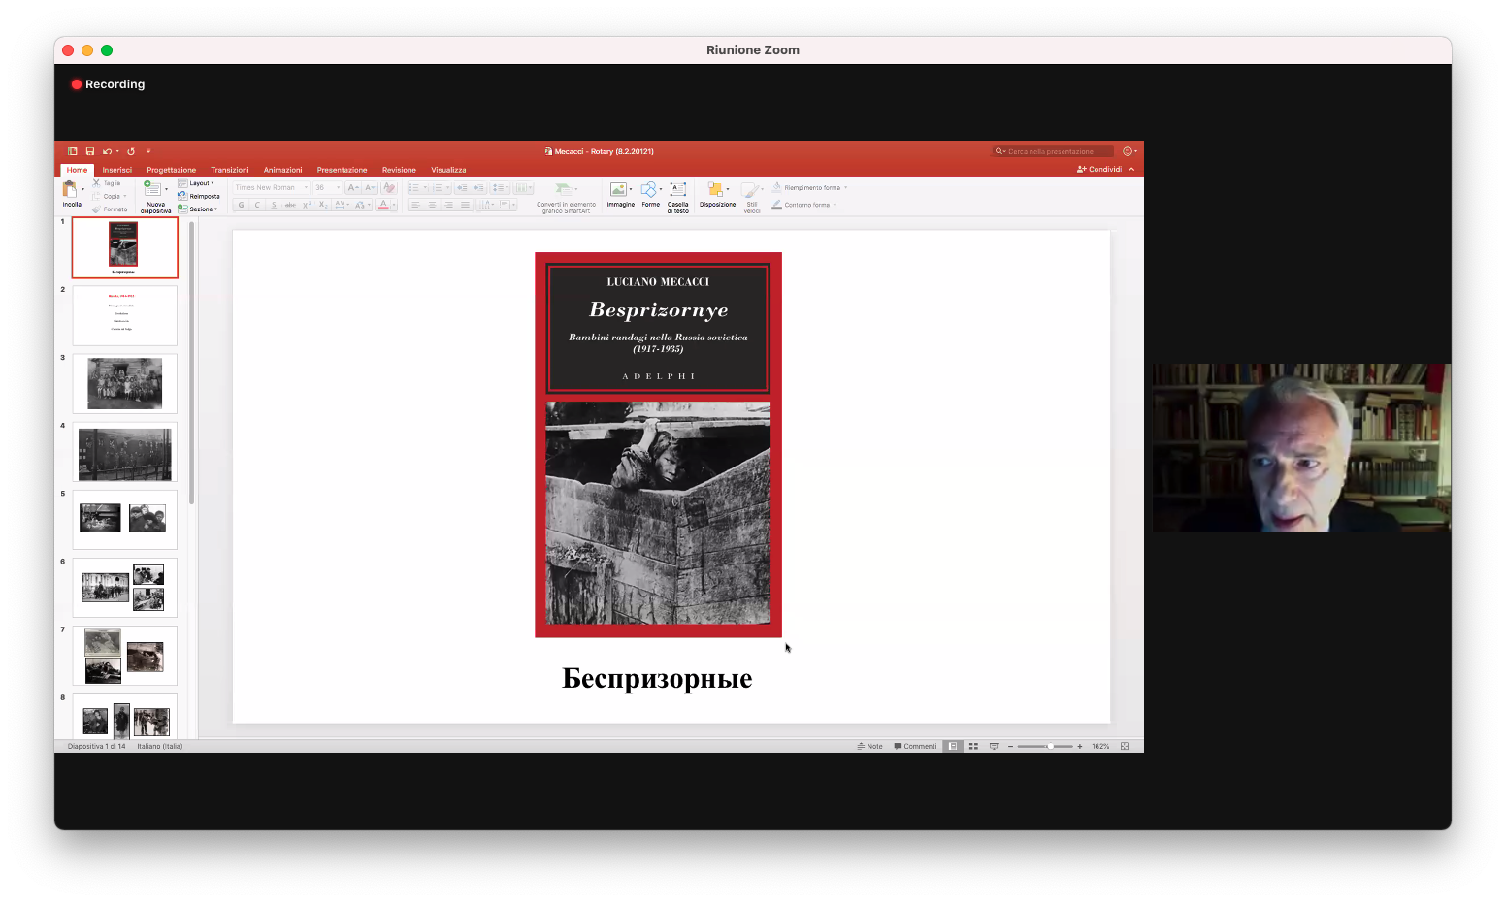Viewport: 1506px width, 902px height.
Task: Open the Riempimento forma dropdown
Action: pyautogui.click(x=809, y=187)
